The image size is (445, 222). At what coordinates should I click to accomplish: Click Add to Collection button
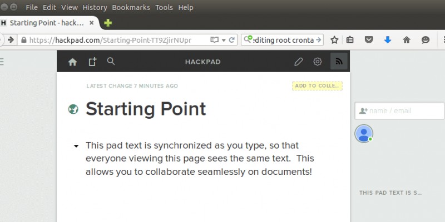[x=317, y=86]
